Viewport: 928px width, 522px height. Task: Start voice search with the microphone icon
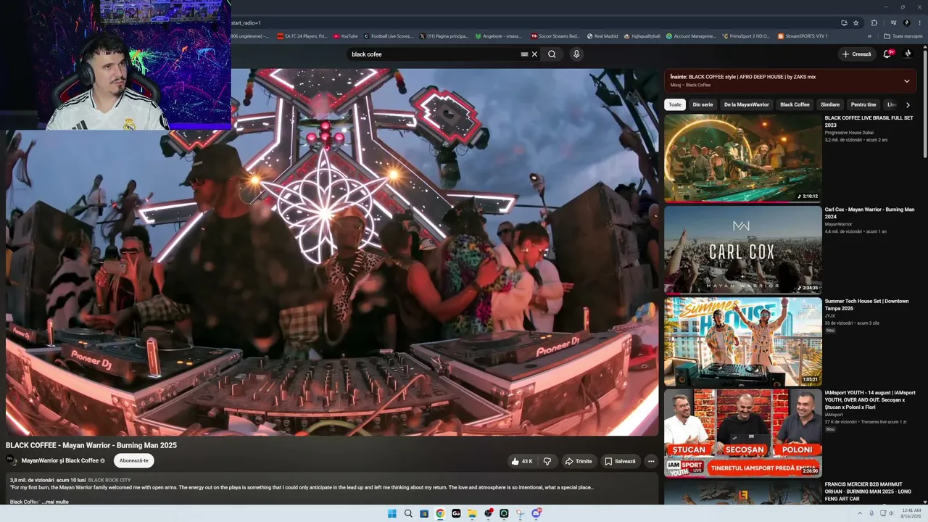tap(576, 54)
